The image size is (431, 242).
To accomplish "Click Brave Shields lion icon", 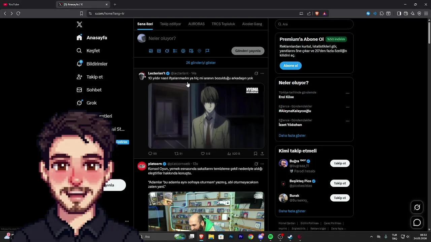I will click(x=317, y=13).
